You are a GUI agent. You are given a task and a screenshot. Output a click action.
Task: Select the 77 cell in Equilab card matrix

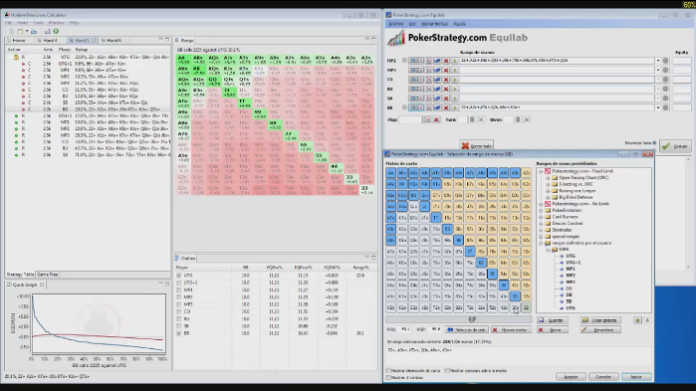tap(470, 251)
